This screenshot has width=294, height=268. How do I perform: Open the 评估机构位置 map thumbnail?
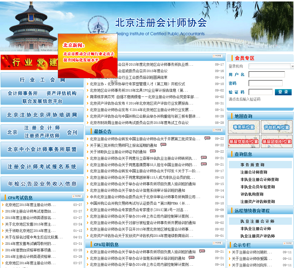(x=277, y=127)
